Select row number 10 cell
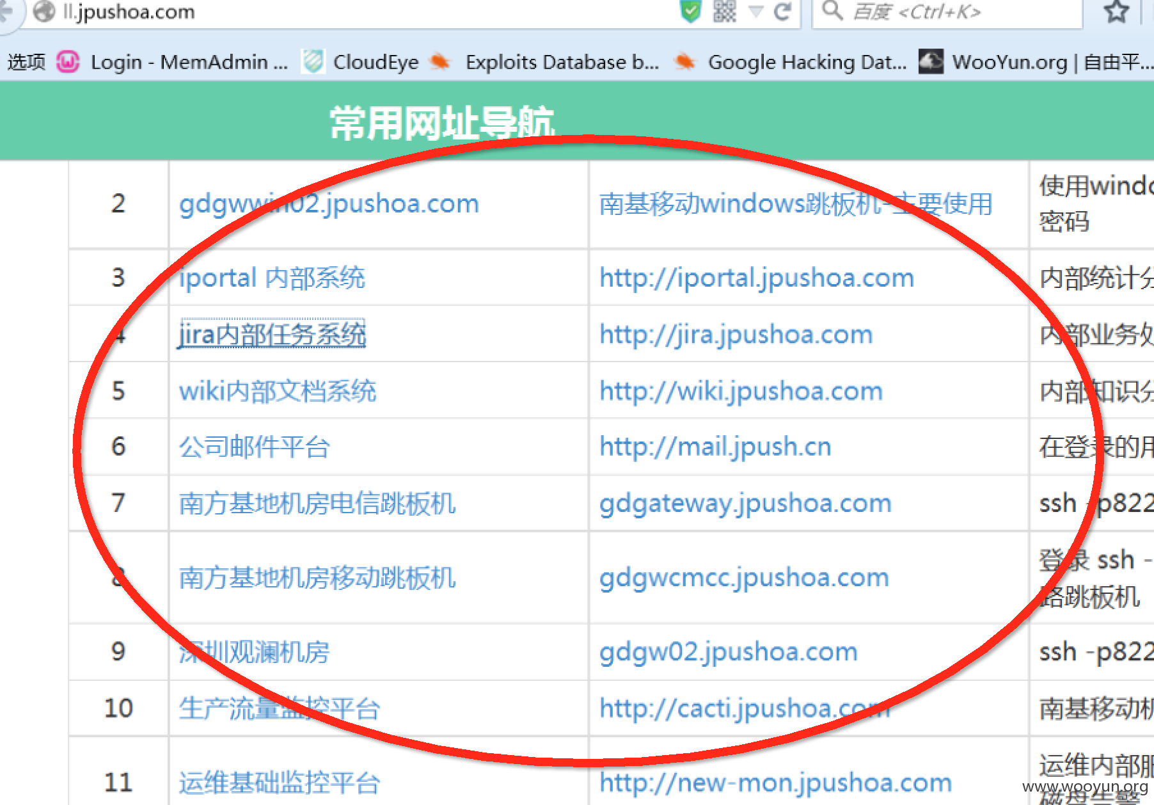Viewport: 1154px width, 805px height. (x=118, y=708)
